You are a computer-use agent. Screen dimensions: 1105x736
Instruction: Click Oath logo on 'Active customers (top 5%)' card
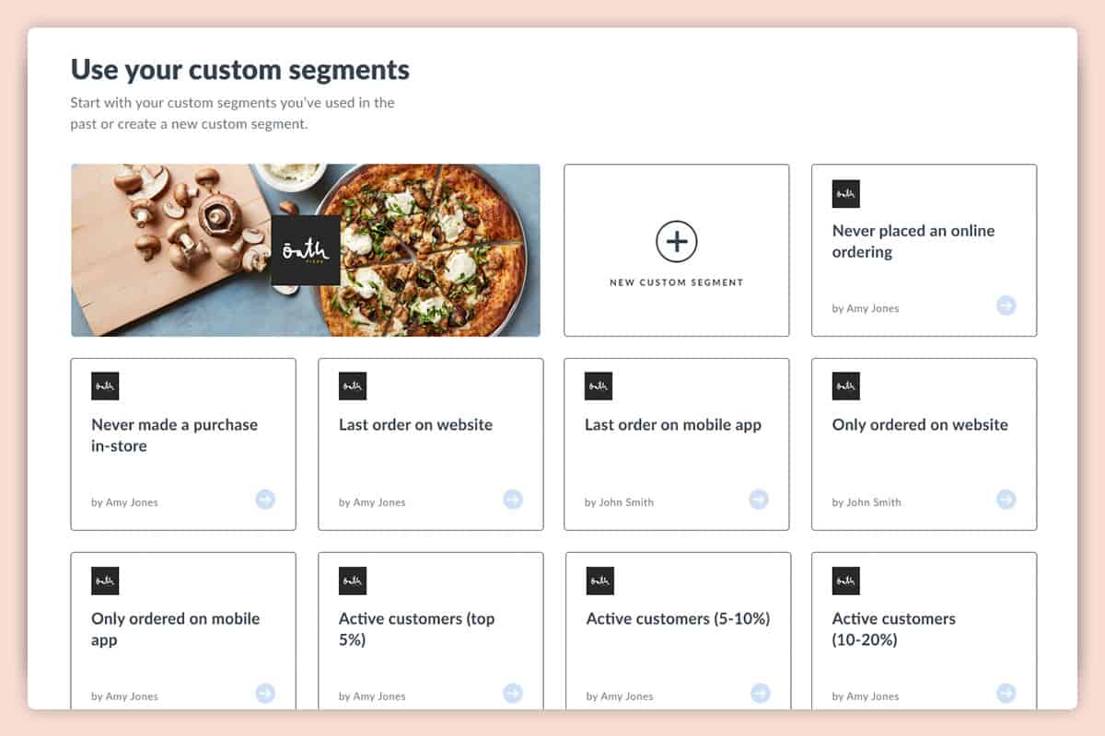tap(353, 581)
